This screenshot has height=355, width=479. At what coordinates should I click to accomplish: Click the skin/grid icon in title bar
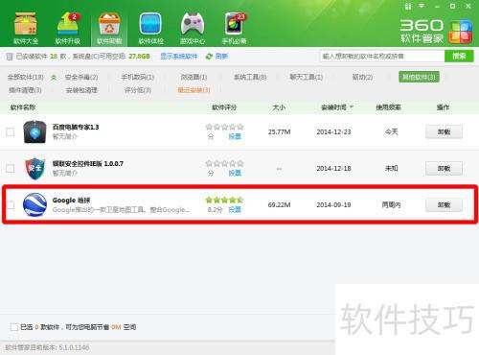[408, 6]
